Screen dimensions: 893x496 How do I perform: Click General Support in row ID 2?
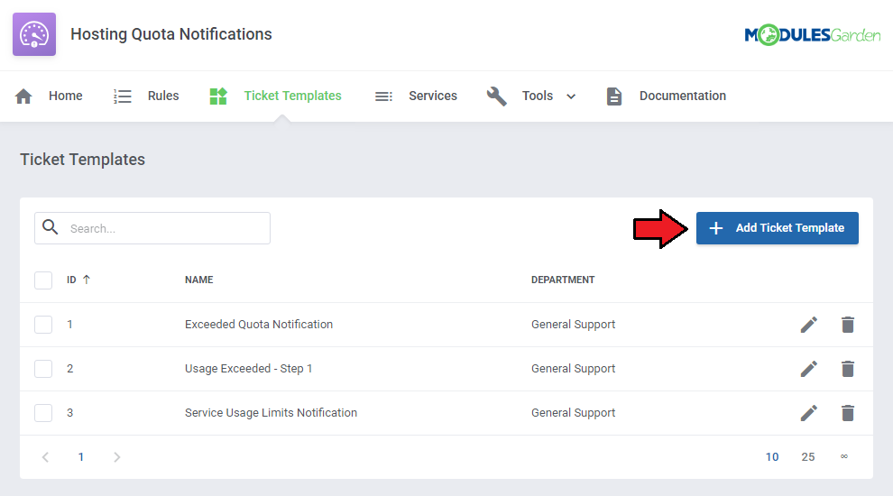pyautogui.click(x=573, y=369)
